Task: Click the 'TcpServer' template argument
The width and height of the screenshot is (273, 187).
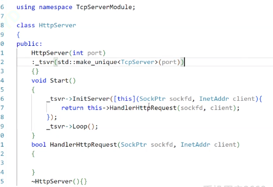Action: 138,62
